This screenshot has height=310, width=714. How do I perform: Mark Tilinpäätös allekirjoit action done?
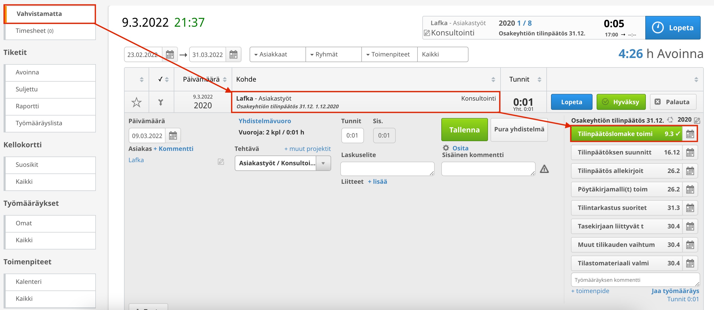pos(626,171)
